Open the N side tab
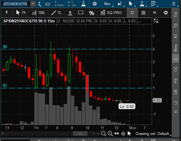This screenshot has width=181, height=141. [x=176, y=111]
